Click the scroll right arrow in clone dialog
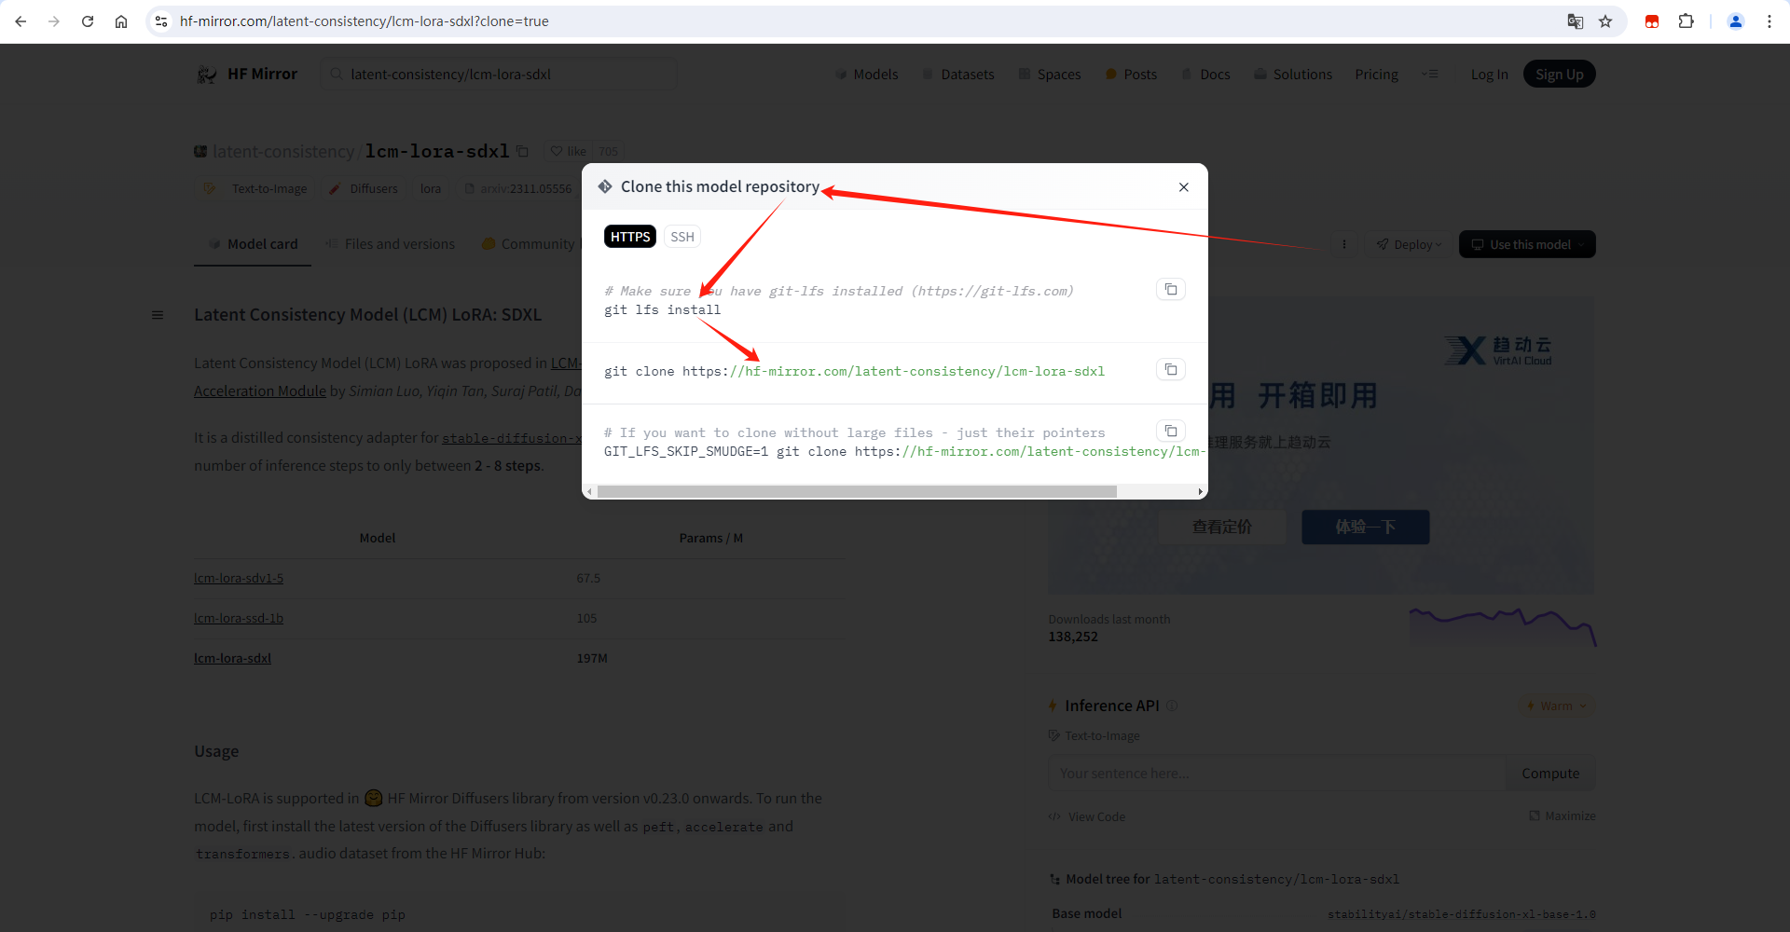The height and width of the screenshot is (932, 1790). [1200, 491]
